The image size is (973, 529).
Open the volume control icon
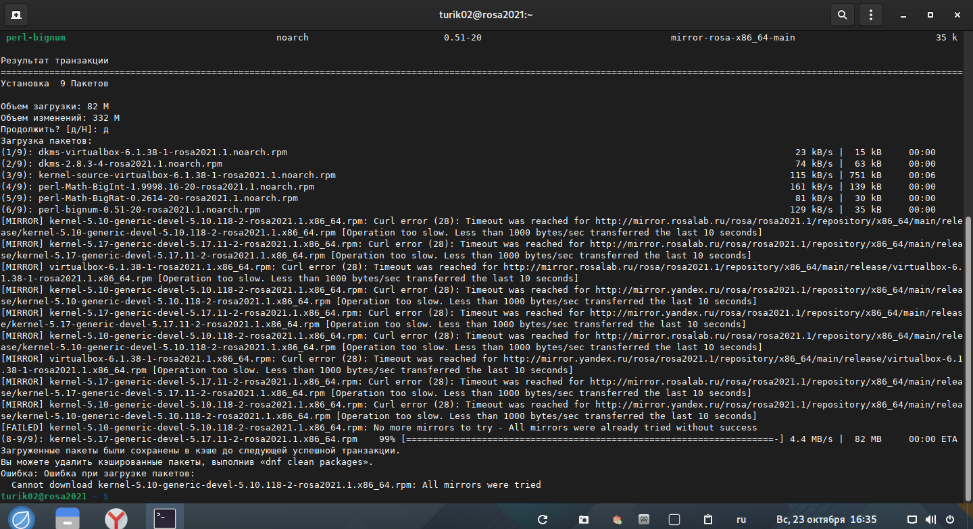coord(931,520)
